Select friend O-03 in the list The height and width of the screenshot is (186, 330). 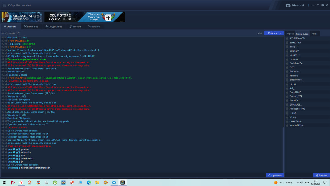(307, 67)
